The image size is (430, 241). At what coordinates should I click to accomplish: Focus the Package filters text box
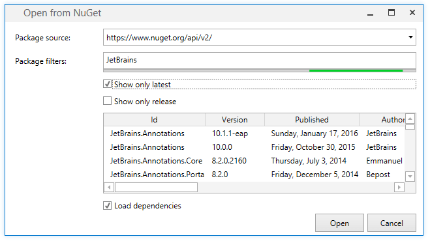point(260,61)
